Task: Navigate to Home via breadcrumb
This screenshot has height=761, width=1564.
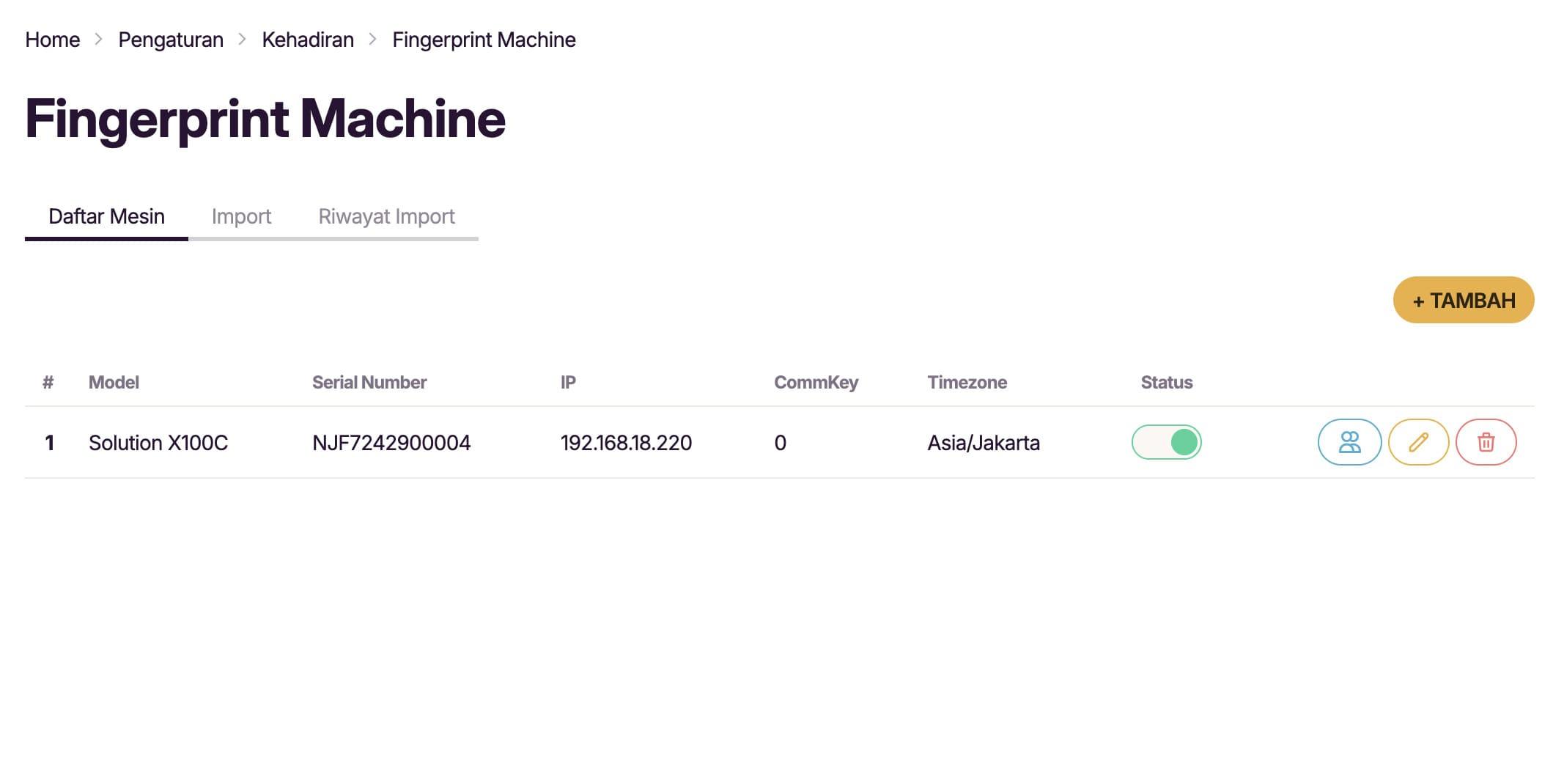Action: coord(52,40)
